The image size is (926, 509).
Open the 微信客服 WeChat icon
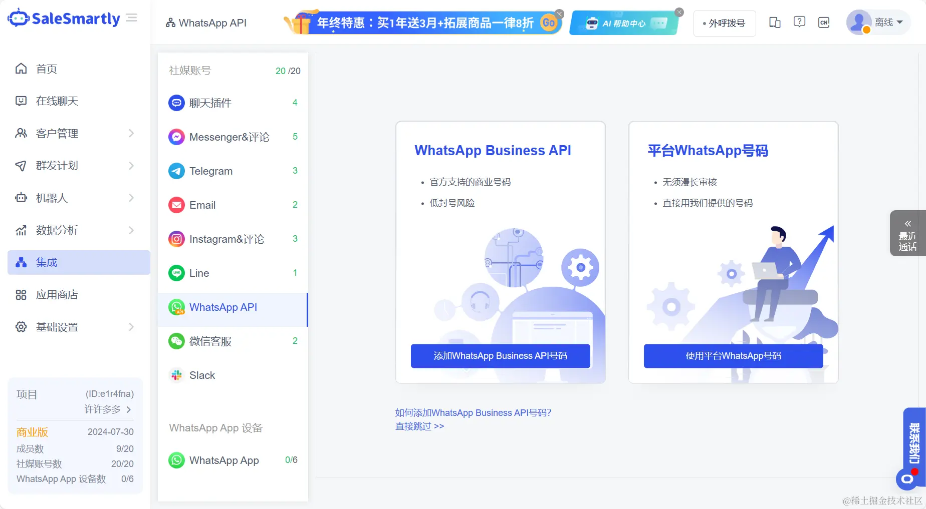pyautogui.click(x=176, y=341)
